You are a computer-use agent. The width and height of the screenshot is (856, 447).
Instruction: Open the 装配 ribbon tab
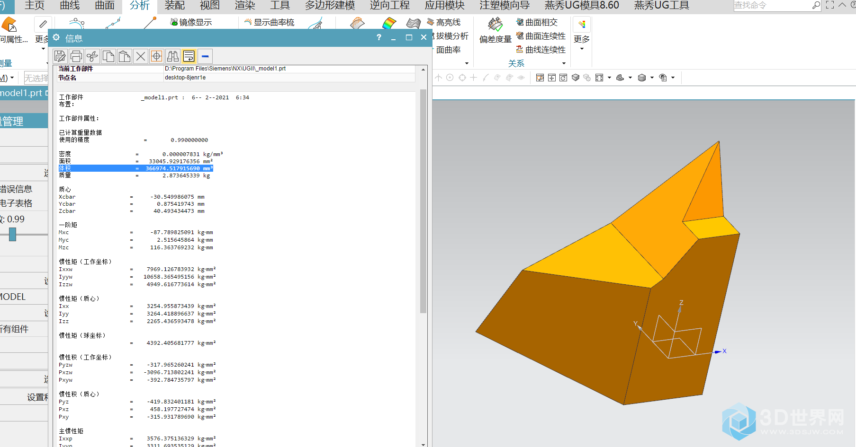click(175, 6)
